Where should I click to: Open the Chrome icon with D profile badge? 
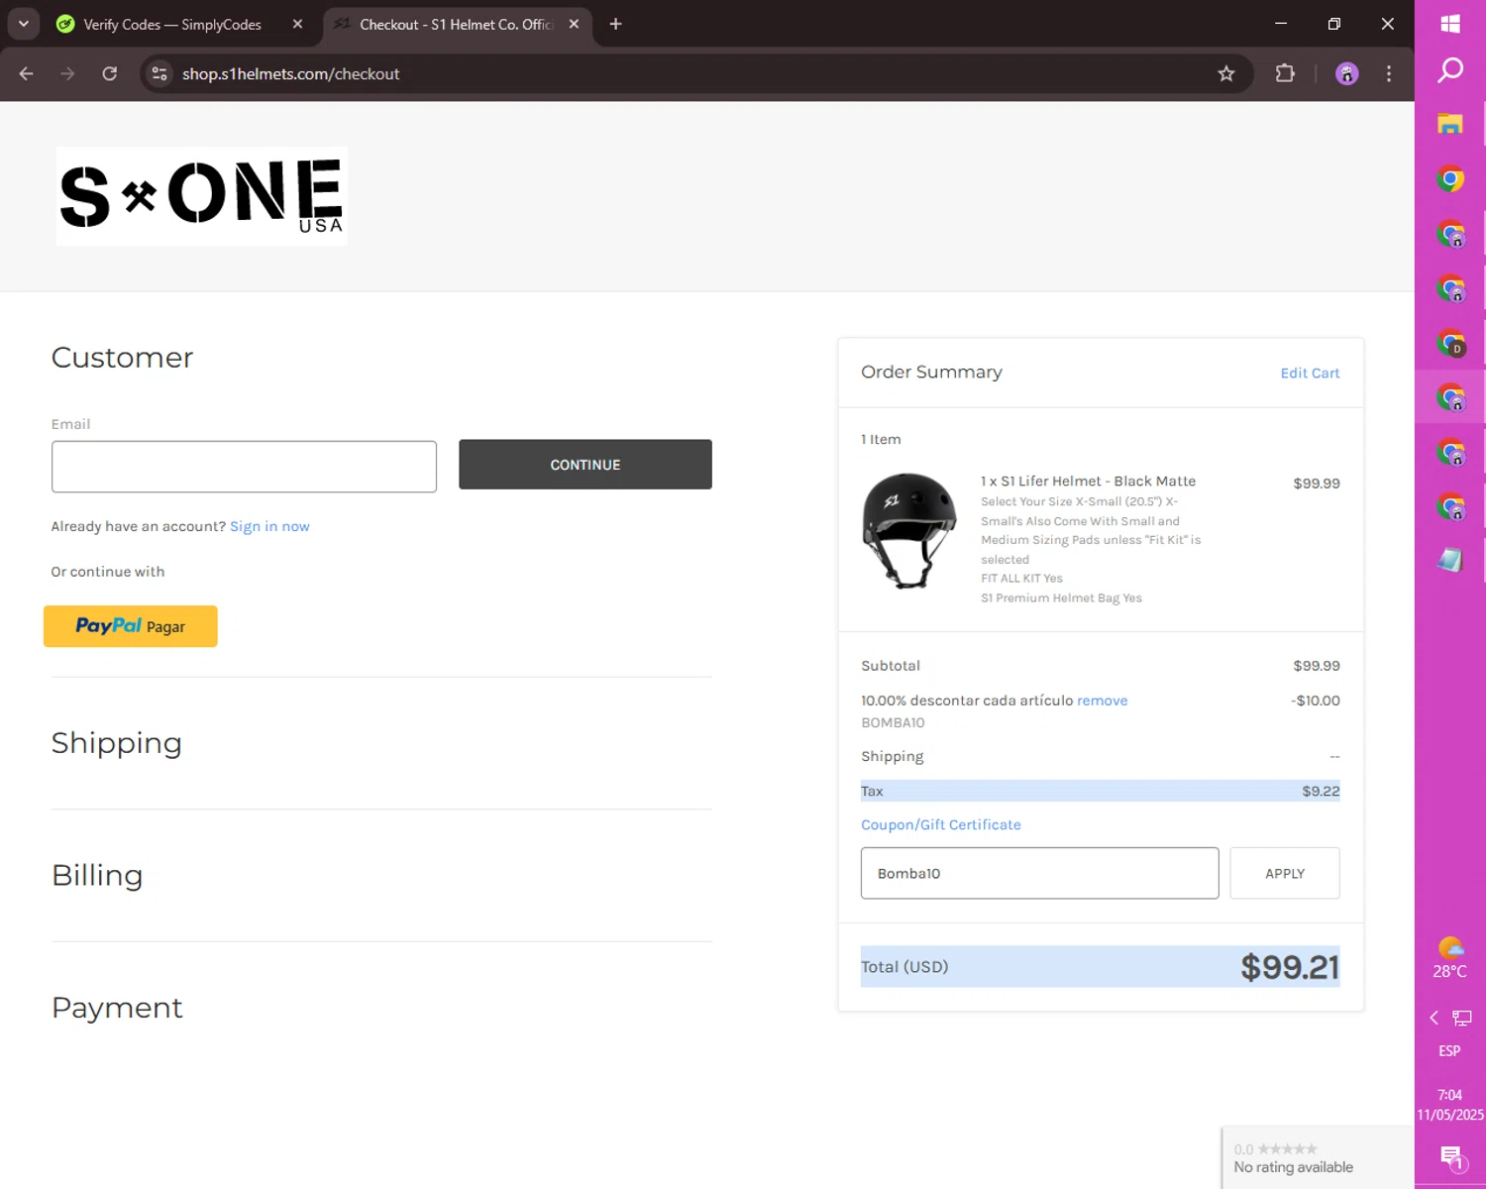(x=1450, y=343)
